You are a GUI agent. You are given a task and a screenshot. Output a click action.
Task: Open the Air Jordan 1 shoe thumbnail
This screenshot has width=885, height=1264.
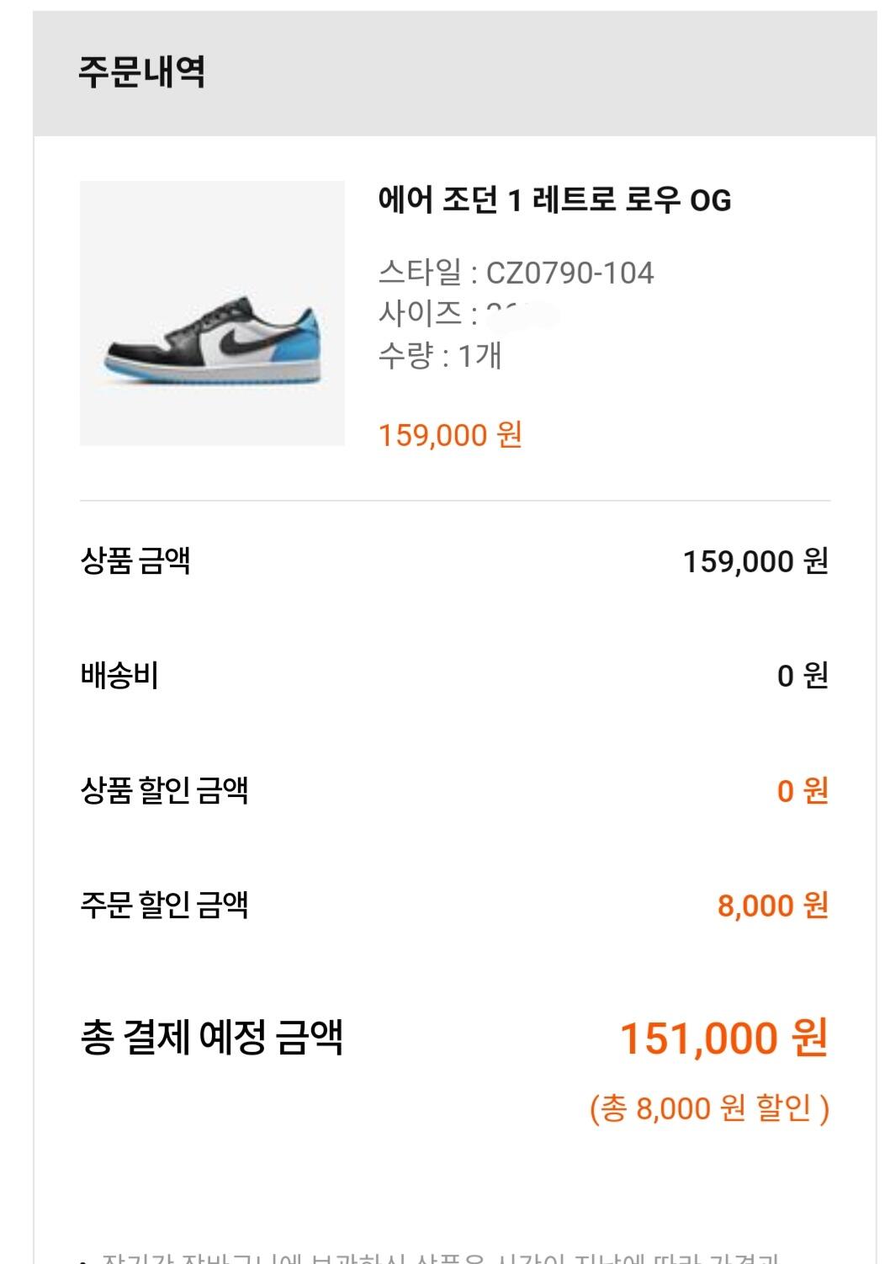coord(212,313)
